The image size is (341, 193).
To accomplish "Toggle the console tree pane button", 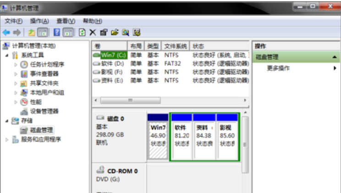I will pyautogui.click(x=41, y=32).
